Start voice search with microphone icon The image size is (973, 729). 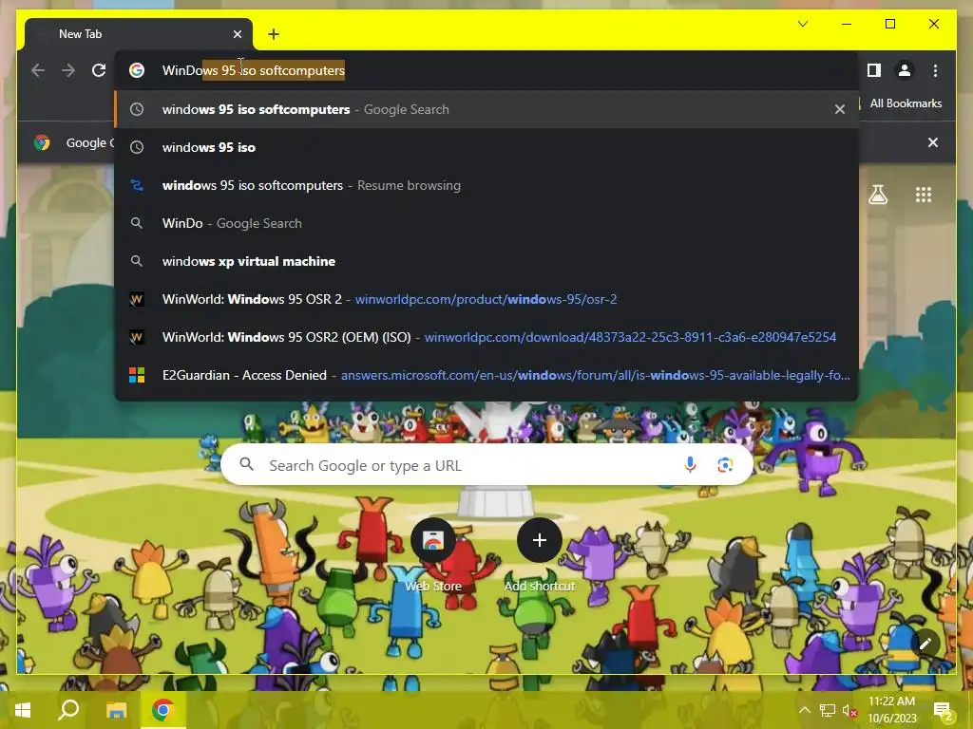[690, 464]
